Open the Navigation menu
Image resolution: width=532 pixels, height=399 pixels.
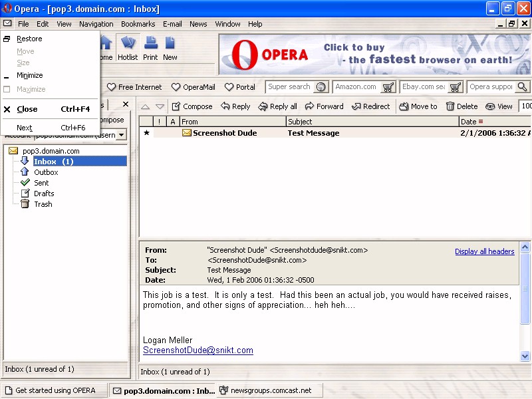(96, 24)
